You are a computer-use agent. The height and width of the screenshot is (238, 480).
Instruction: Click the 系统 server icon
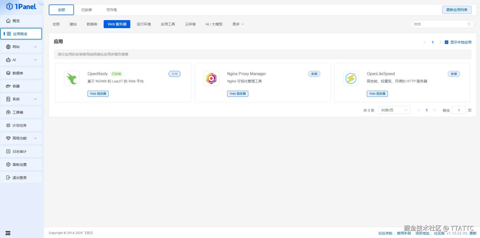coord(8,99)
